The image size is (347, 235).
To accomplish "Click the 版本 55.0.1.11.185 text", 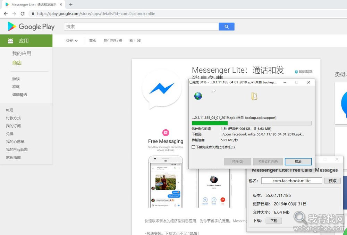I will click(x=272, y=195).
